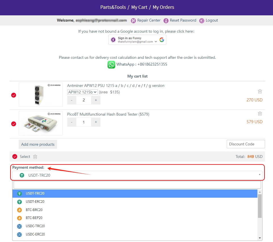
Task: Uncheck the Antminer APW12 PSU item
Action: (14, 95)
